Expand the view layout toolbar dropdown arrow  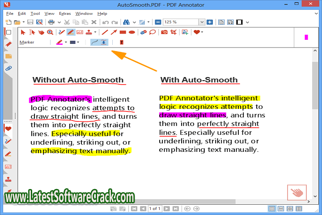tap(247, 22)
